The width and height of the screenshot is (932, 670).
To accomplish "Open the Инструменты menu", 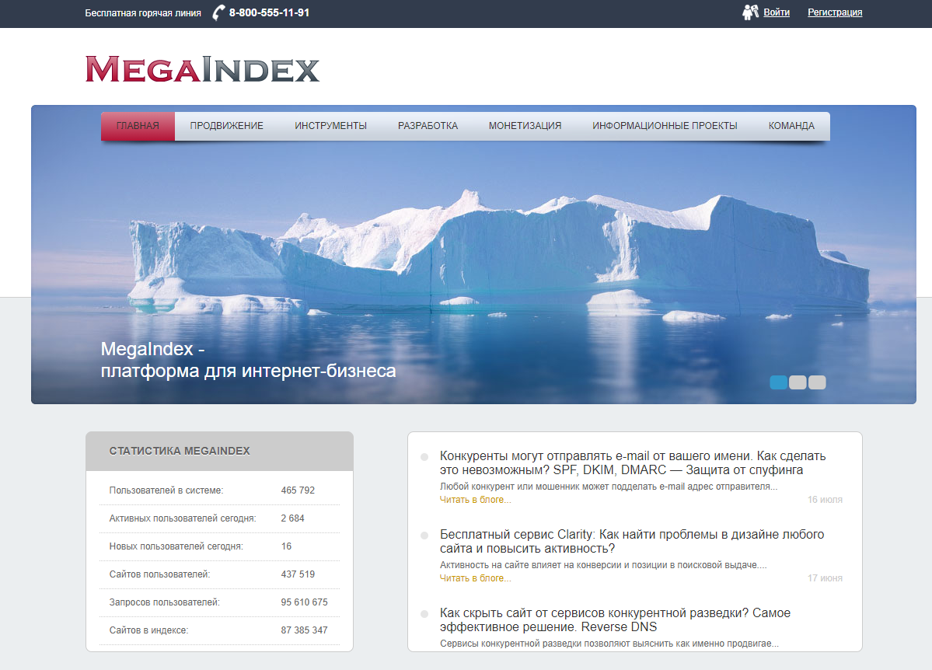I will click(x=330, y=126).
